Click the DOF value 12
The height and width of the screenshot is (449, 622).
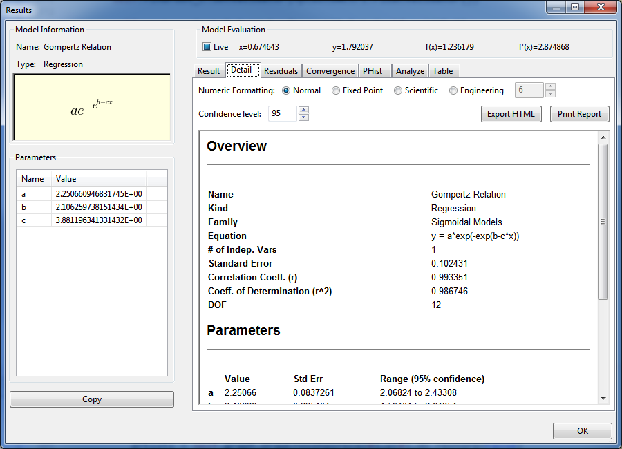click(436, 305)
